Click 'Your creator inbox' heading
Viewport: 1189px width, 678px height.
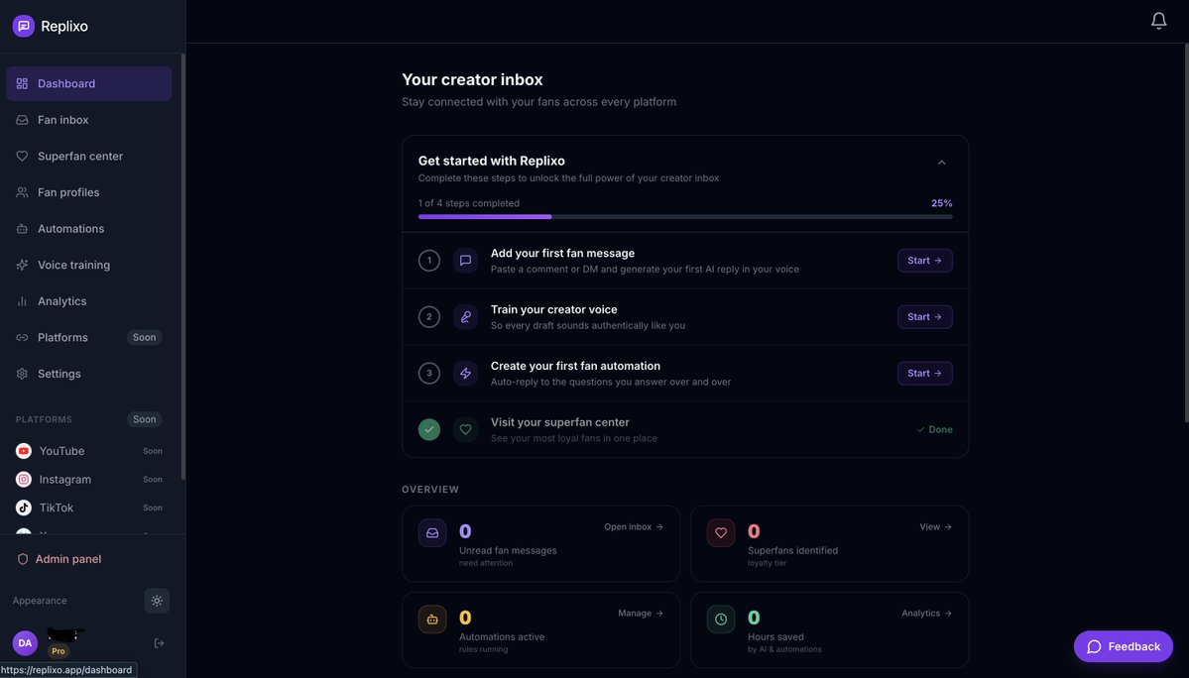tap(472, 79)
